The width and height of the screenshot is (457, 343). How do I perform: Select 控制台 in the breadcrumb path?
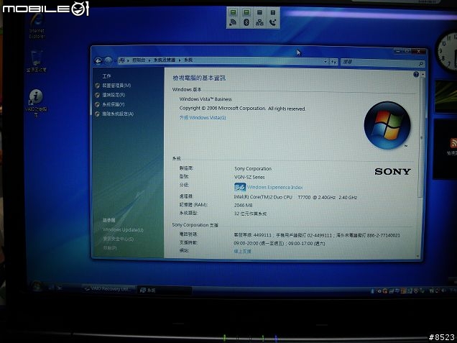tap(139, 60)
